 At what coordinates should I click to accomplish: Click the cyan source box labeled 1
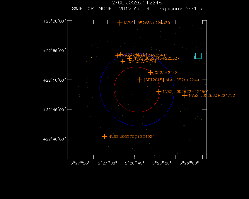tap(198, 56)
